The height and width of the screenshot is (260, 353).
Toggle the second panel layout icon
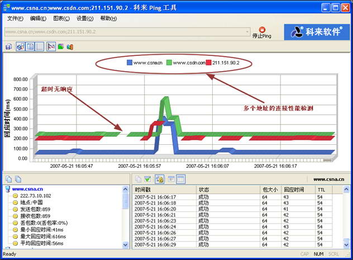click(30, 47)
